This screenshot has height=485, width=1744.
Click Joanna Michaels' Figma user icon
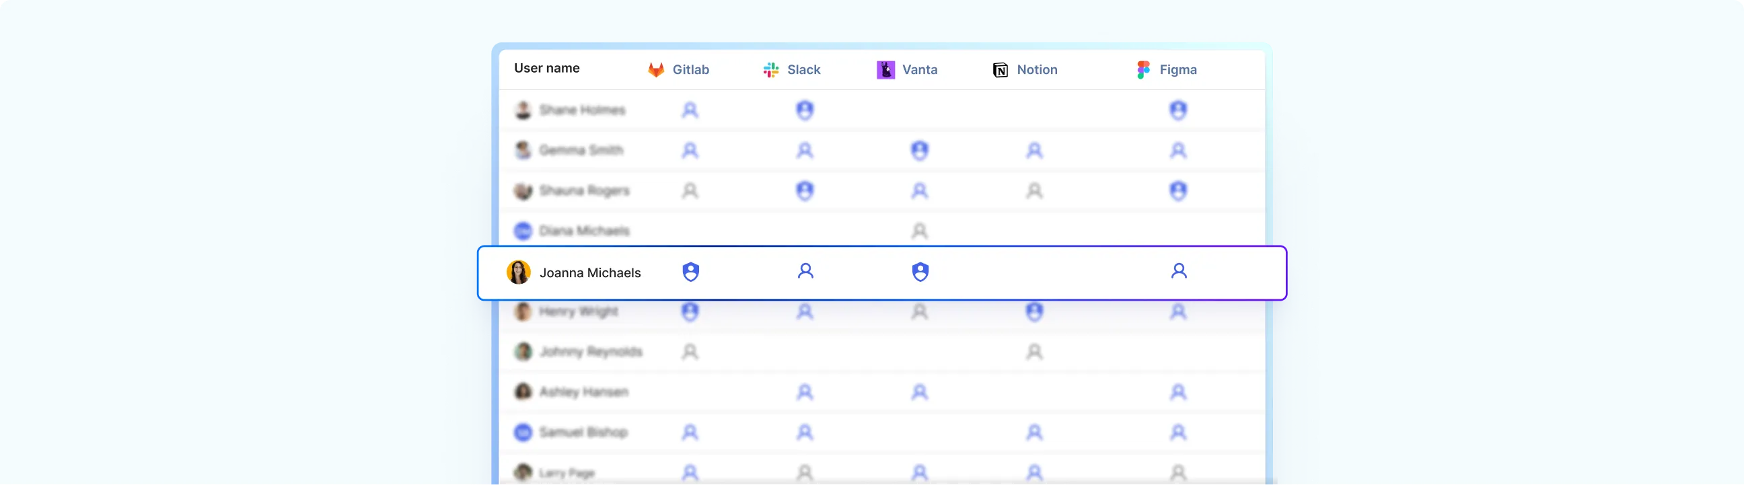point(1178,271)
